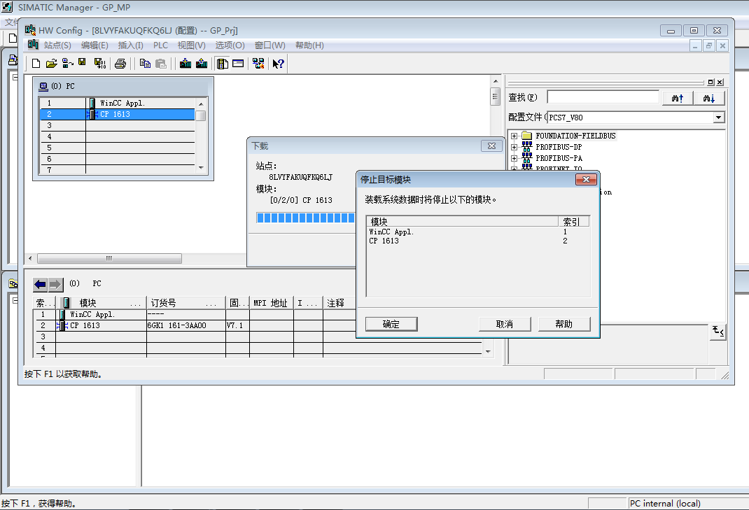Screen dimensions: 749x510
Task: Expand the PROFIBUS-PA tree node
Action: coord(514,158)
